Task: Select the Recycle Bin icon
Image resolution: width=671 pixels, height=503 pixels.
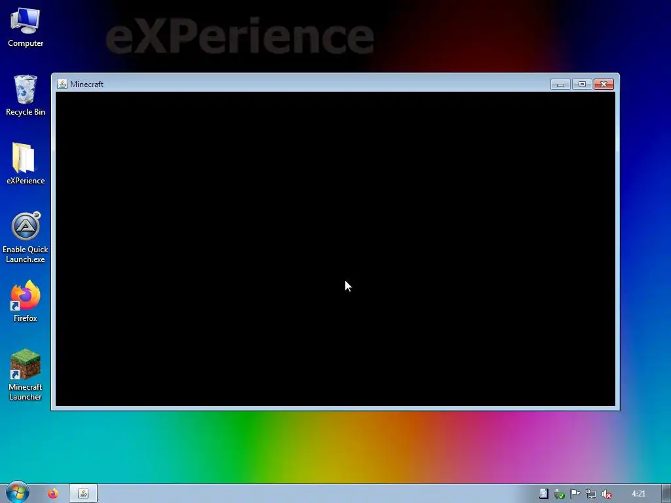Action: [26, 96]
